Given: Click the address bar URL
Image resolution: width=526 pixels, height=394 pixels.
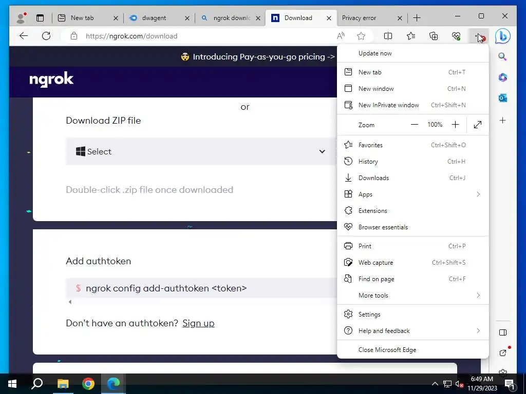Looking at the screenshot, I should click(x=131, y=36).
